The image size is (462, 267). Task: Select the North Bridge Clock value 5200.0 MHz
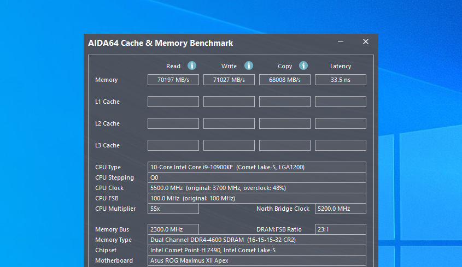coord(341,209)
